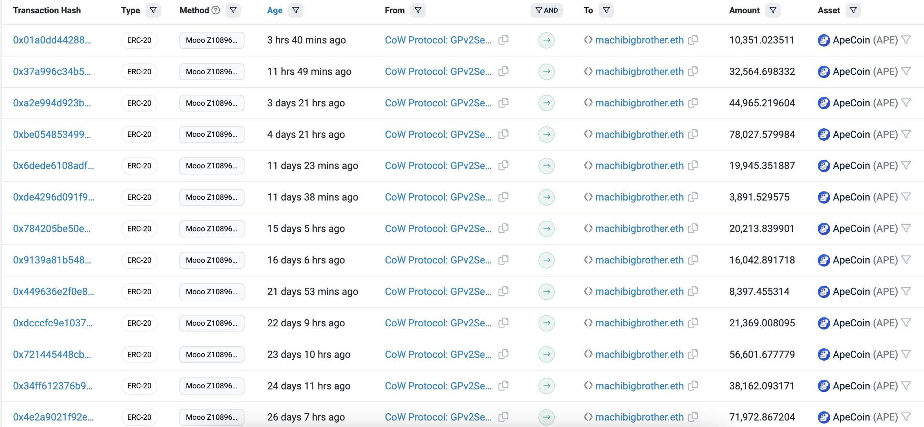Click ApeCoin logo icon in 19,945.351887 row
This screenshot has width=924, height=427.
pos(823,166)
